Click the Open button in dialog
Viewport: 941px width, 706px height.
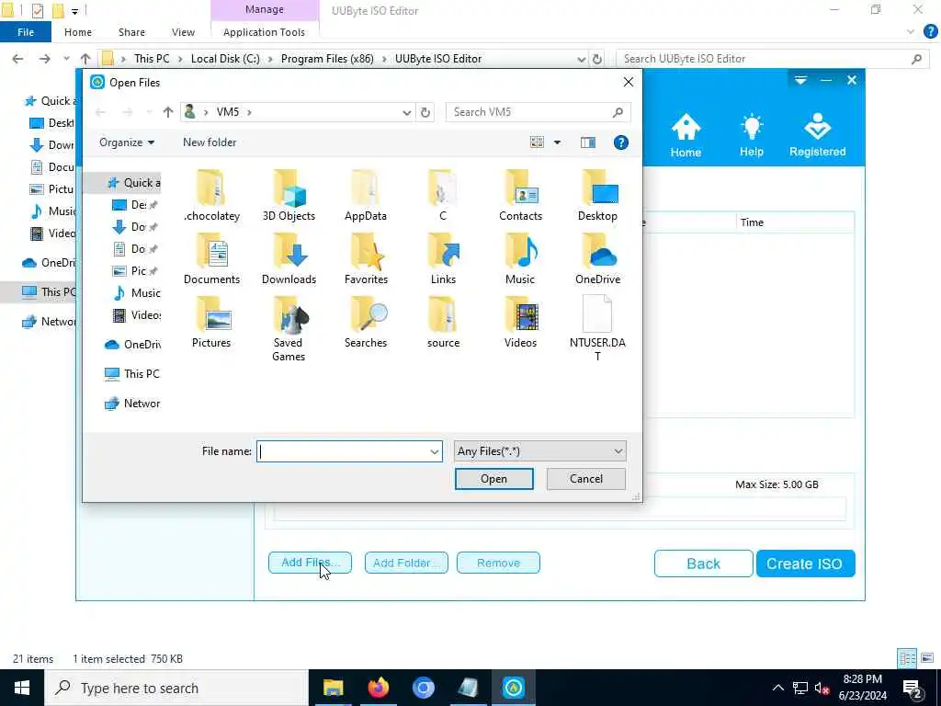[x=493, y=478]
